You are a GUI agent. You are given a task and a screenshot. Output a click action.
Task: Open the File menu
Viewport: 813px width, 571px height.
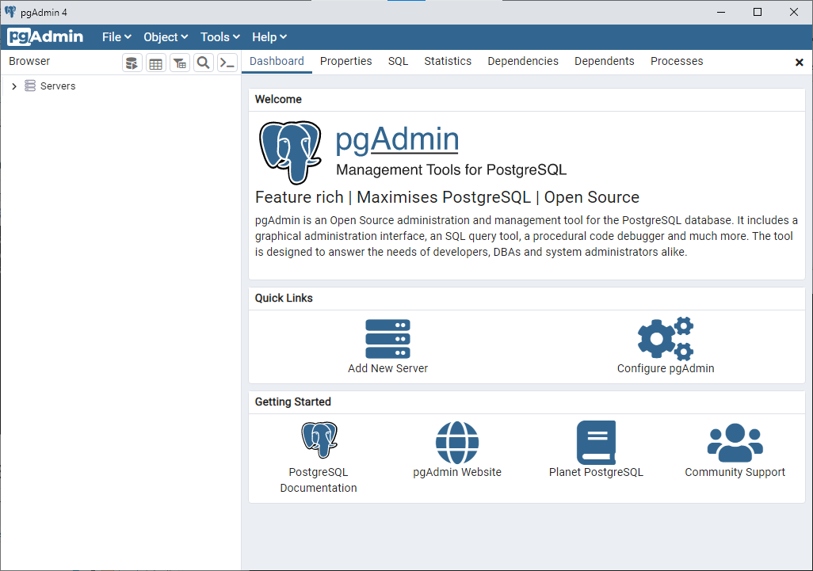click(116, 37)
